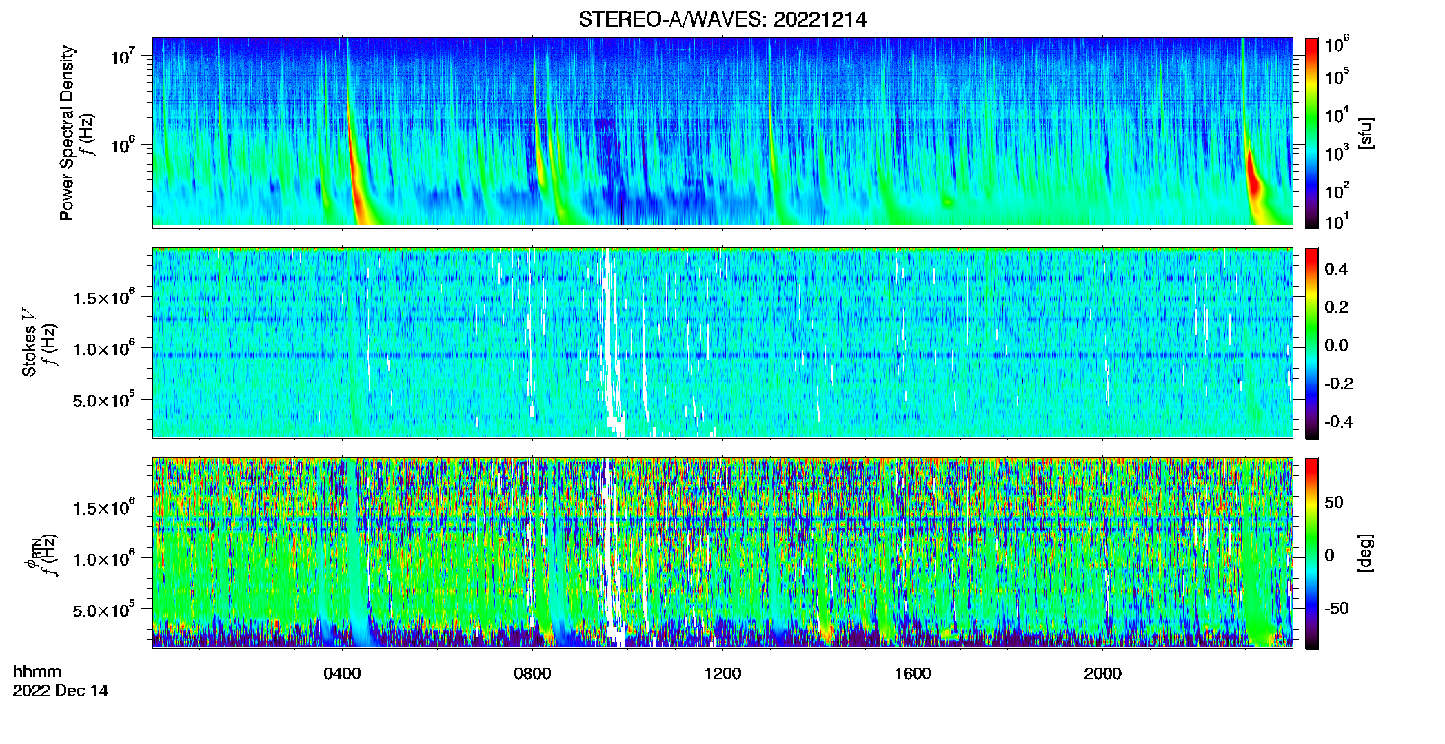
Task: Click the -0.2 value on Stokes color bar
Action: point(1339,383)
